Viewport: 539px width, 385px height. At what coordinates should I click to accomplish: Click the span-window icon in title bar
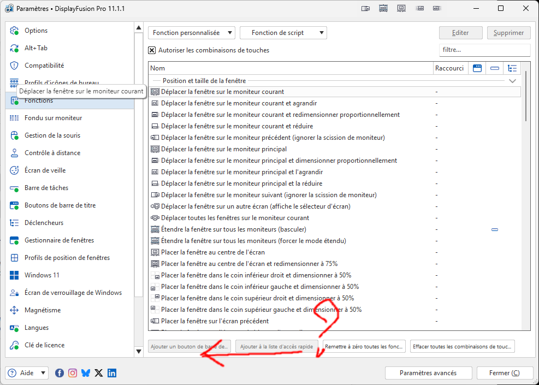click(x=383, y=8)
